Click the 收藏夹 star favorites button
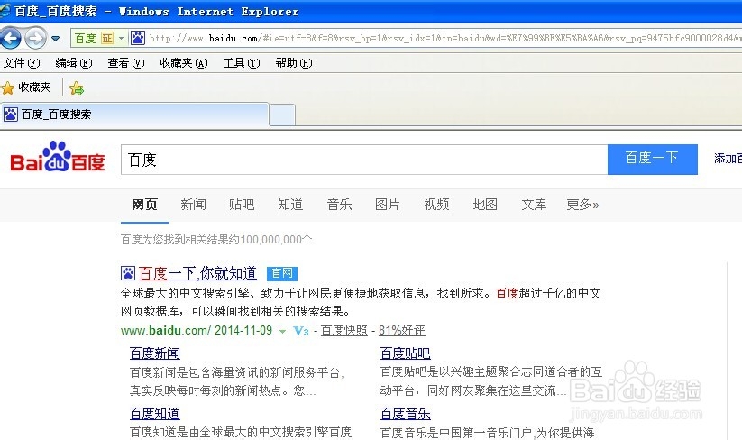The width and height of the screenshot is (742, 440). click(26, 87)
